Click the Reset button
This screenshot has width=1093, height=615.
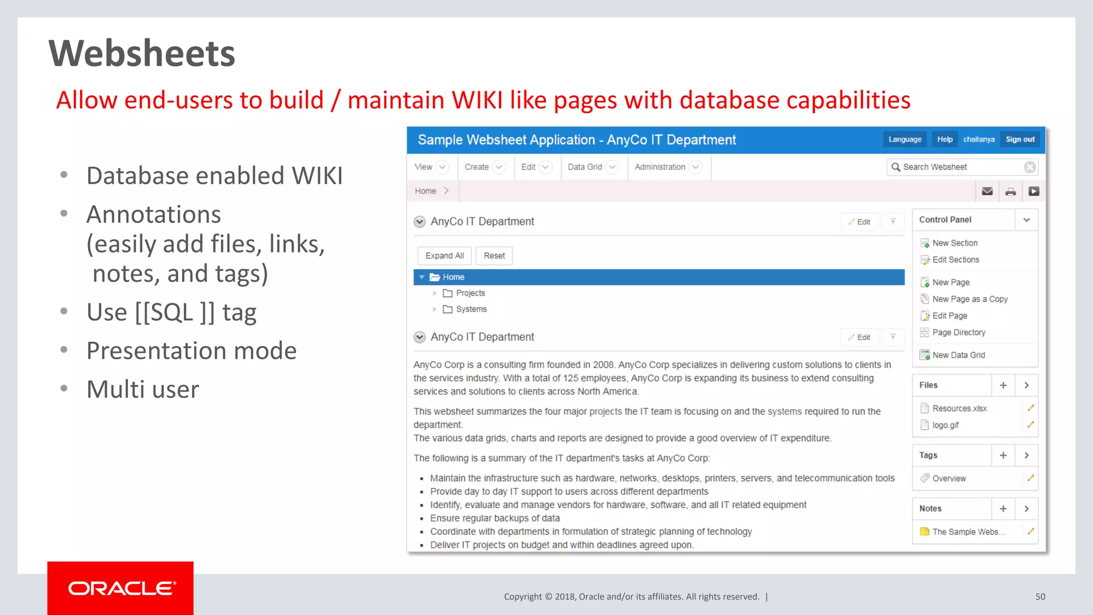(494, 256)
